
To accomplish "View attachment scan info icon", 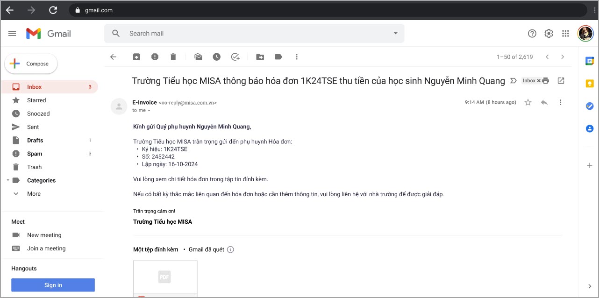I will [x=230, y=249].
